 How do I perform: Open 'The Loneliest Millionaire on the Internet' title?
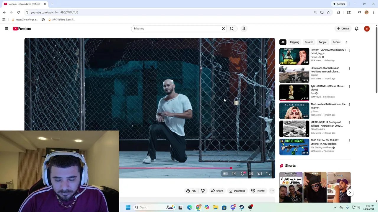[328, 106]
